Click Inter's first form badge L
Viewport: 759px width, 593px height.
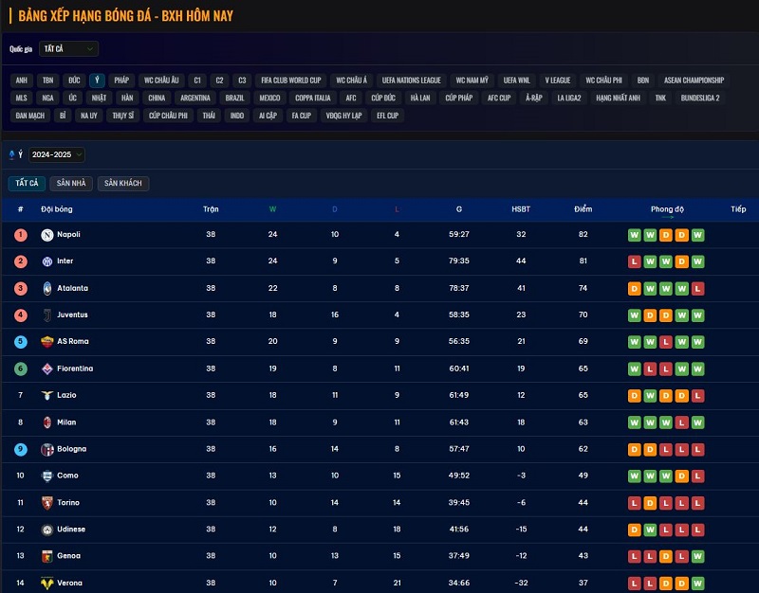pos(634,262)
